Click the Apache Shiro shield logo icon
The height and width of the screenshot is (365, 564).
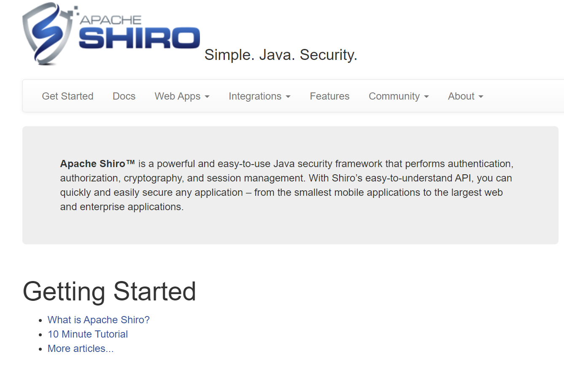coord(46,33)
